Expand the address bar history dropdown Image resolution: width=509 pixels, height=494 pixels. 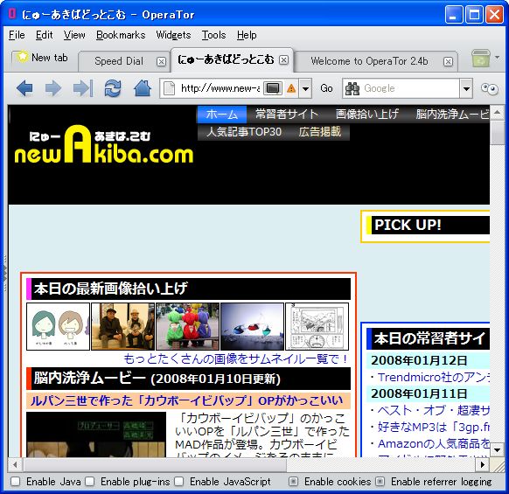tap(306, 88)
